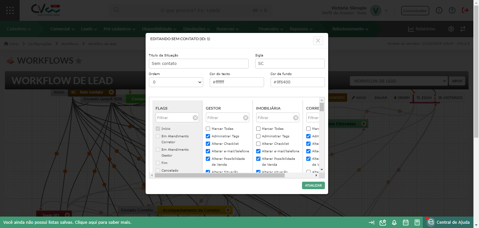
Task: Check Marcar Todas under GESTOR
Action: pyautogui.click(x=208, y=129)
